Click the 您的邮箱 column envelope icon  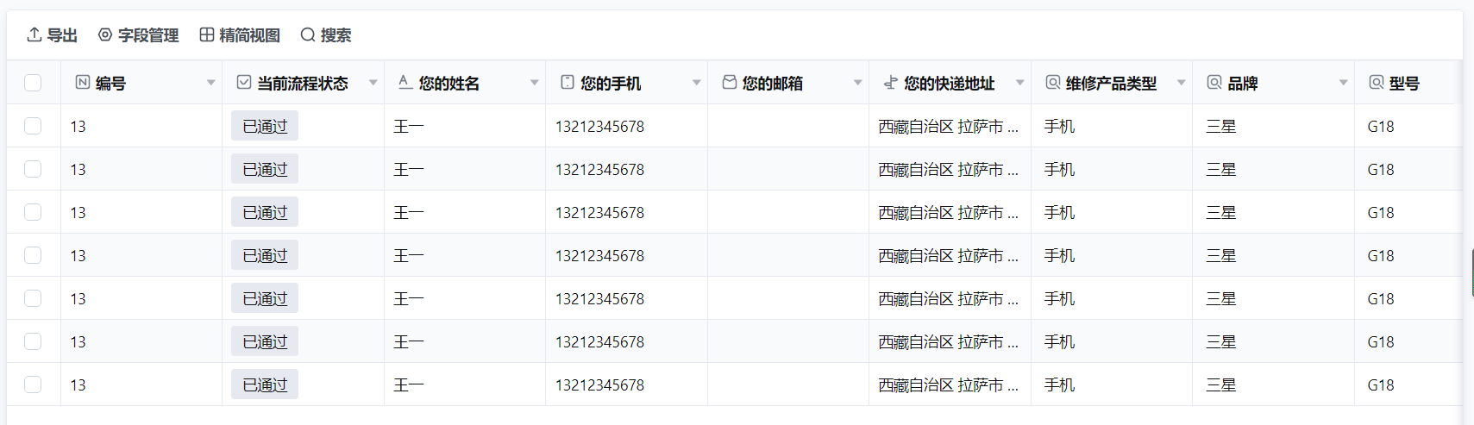tap(730, 83)
